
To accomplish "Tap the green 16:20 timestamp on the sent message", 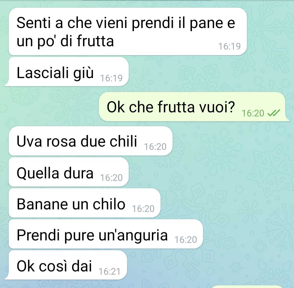I will tap(253, 113).
